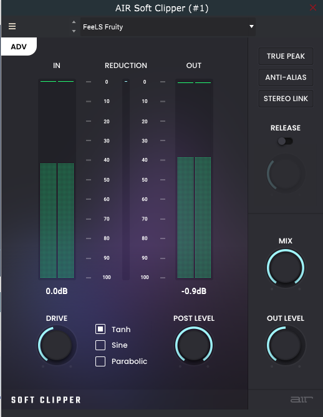The image size is (323, 417).
Task: Click the OUT LEVEL label
Action: click(x=286, y=318)
